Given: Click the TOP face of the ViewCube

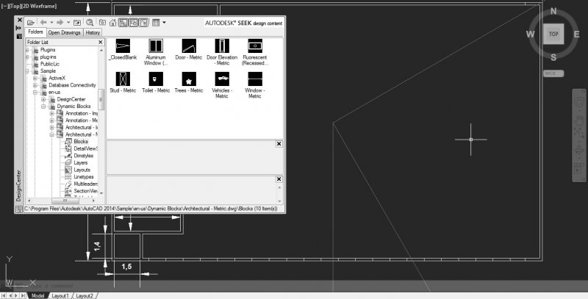Looking at the screenshot, I should [553, 34].
